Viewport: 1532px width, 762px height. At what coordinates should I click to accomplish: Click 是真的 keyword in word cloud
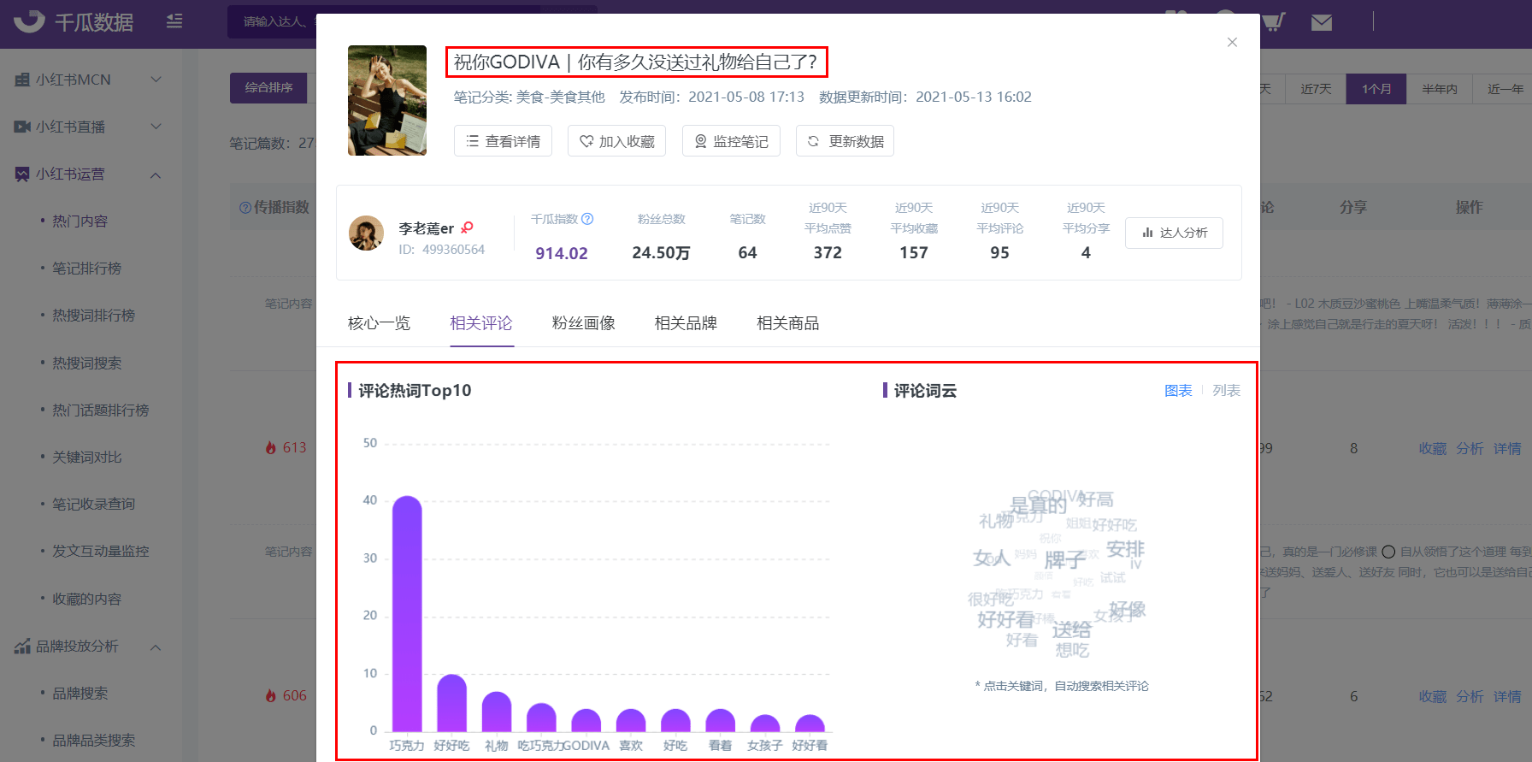1038,506
